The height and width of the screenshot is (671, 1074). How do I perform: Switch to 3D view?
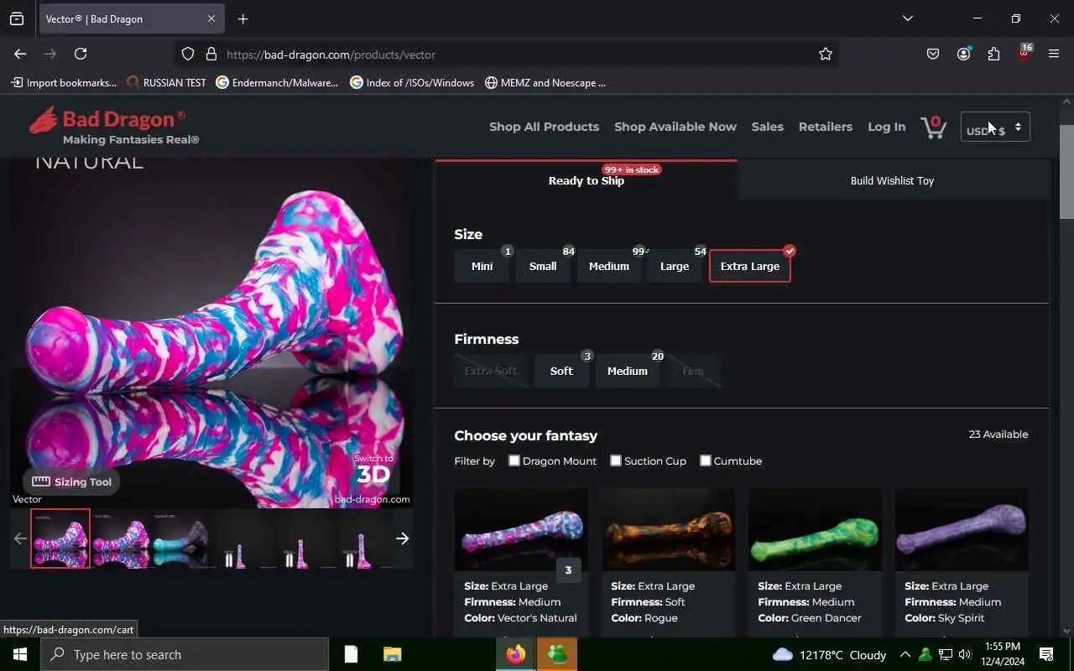(x=373, y=470)
